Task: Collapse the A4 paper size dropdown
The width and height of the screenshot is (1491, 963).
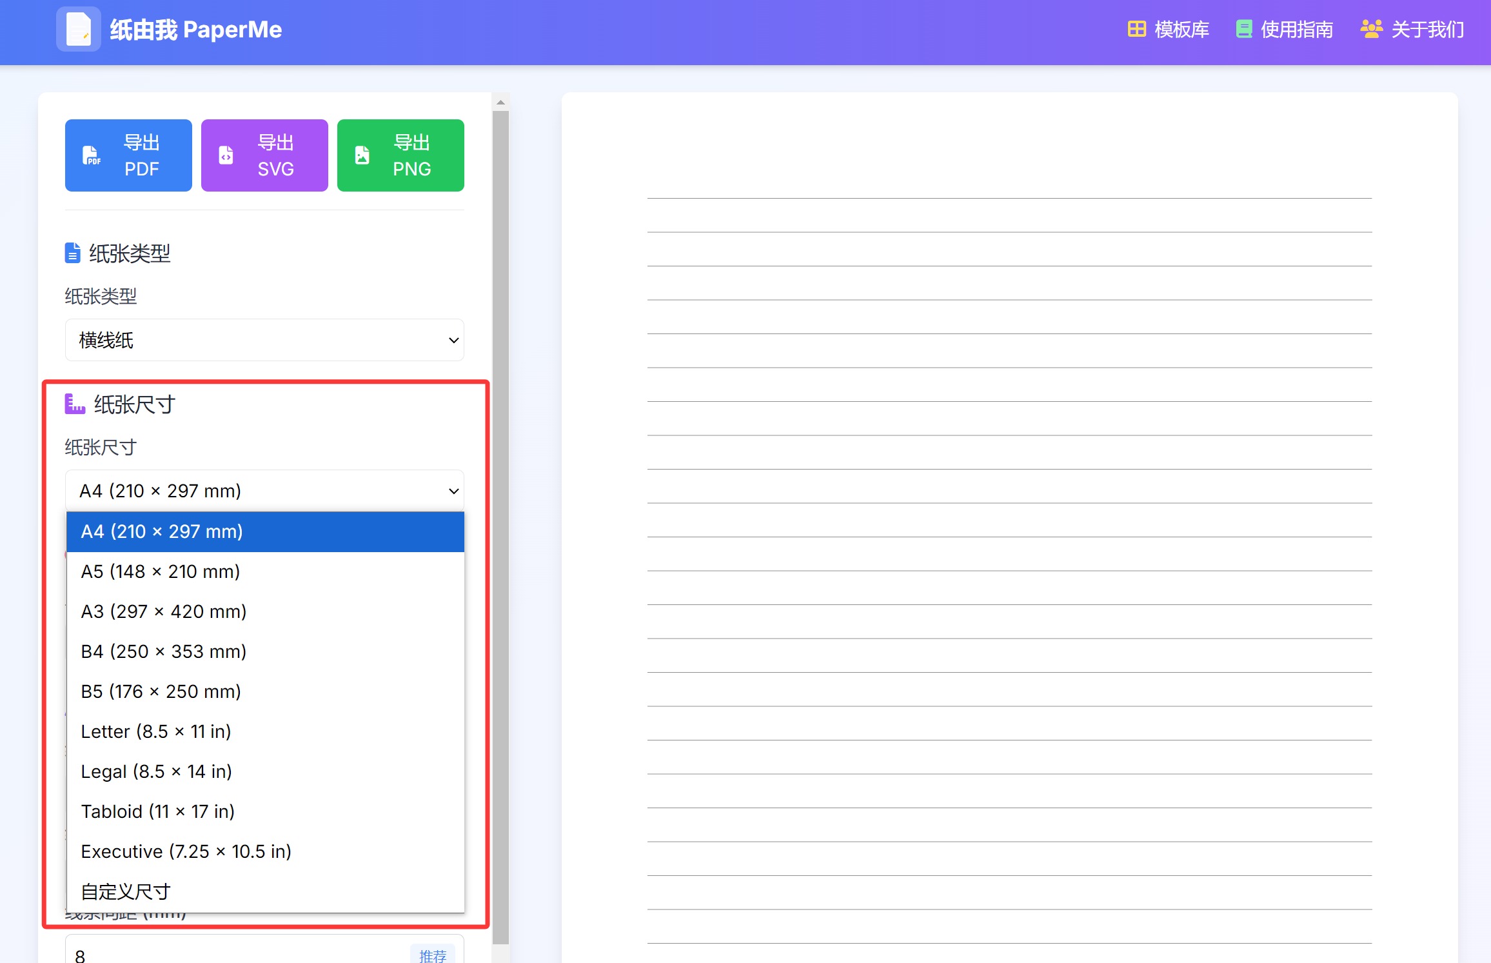Action: point(264,491)
